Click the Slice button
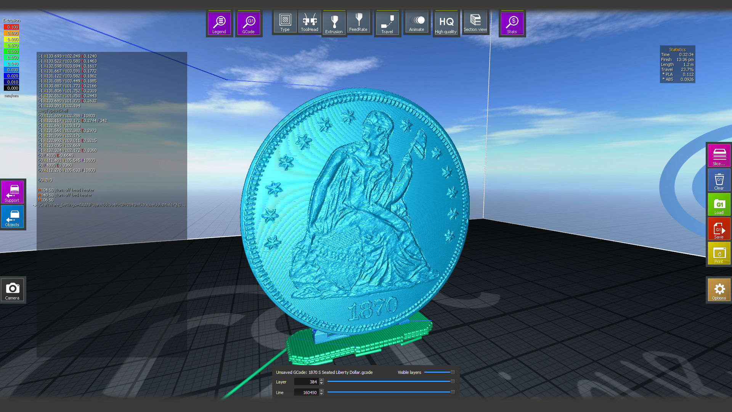Screen dimensions: 732x412 [x=719, y=155]
